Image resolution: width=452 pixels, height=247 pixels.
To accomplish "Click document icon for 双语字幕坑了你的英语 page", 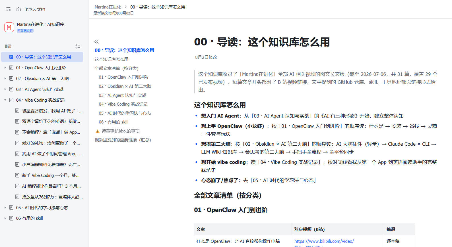I will pos(17,122).
